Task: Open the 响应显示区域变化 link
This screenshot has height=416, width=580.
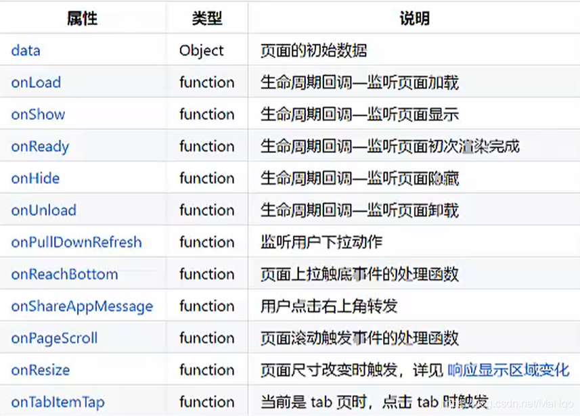Action: click(x=509, y=370)
